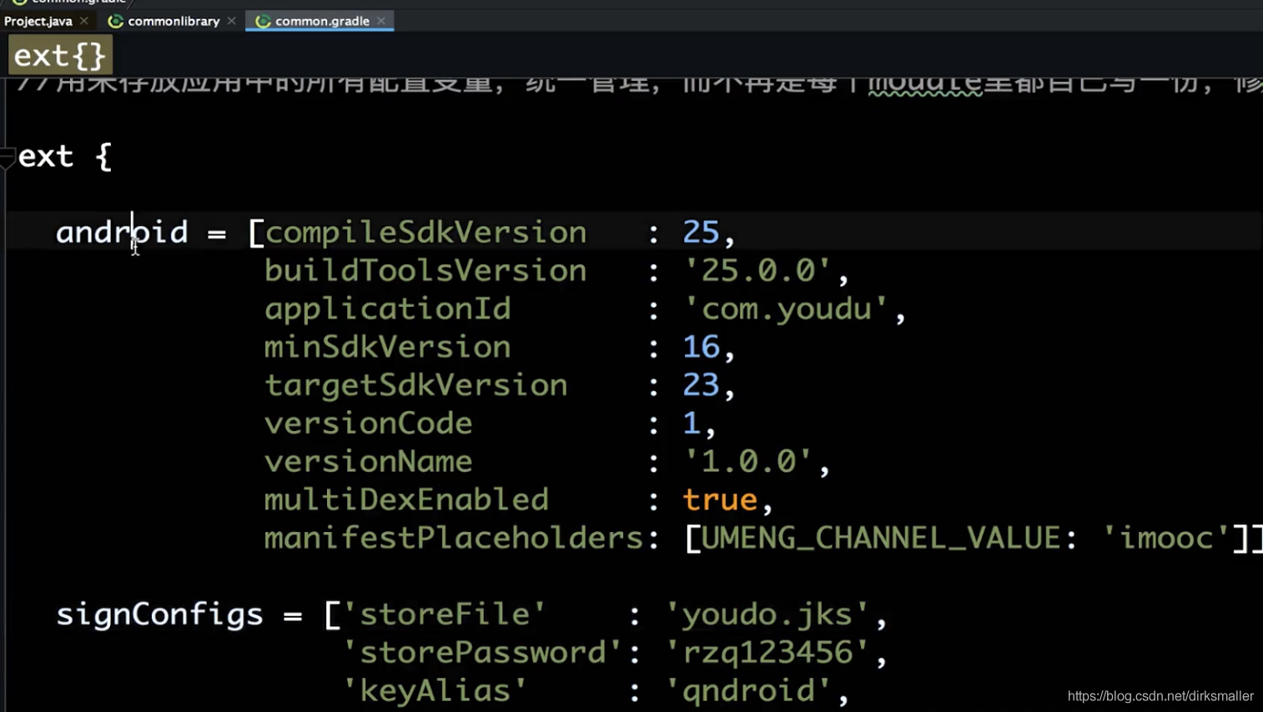Click the buildToolsVersion key
Screen dimensions: 1263x712
(425, 270)
